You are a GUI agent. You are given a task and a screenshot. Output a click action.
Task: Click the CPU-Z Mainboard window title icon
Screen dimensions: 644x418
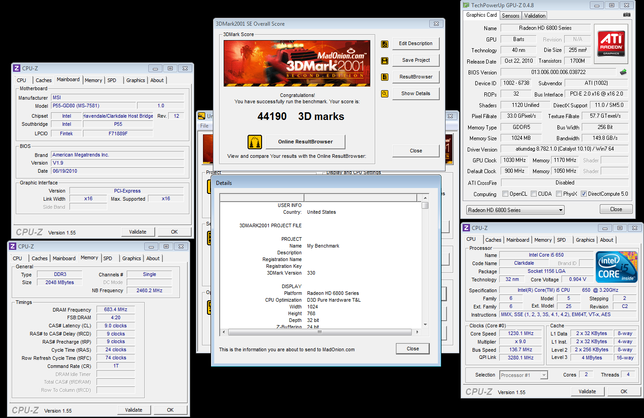(17, 69)
